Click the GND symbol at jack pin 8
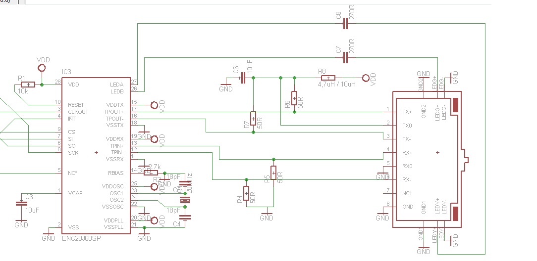Viewport: 537px width, 261px height. [382, 216]
